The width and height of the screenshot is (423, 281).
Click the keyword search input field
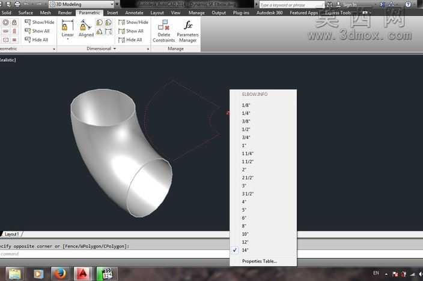[291, 5]
